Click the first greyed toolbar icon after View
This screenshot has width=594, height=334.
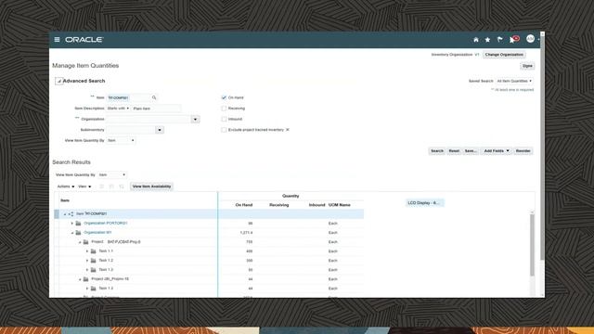pos(101,186)
